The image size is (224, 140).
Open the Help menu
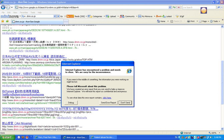pos(39,13)
